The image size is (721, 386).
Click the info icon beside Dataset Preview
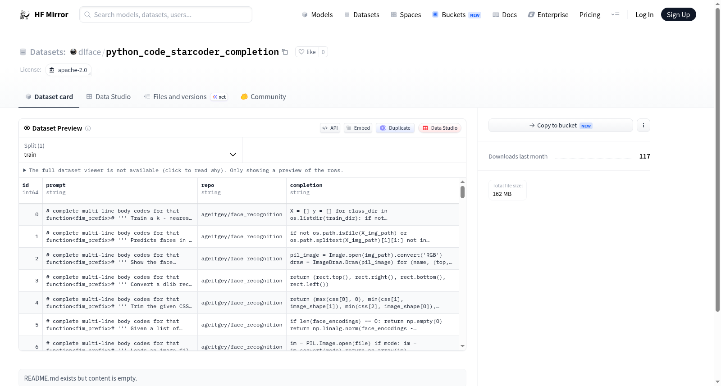point(88,128)
